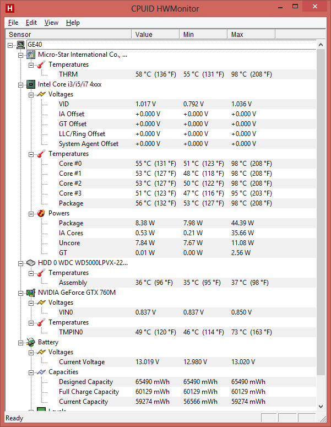Collapse the CPU Voltages section
This screenshot has width=331, height=427.
tap(31, 95)
